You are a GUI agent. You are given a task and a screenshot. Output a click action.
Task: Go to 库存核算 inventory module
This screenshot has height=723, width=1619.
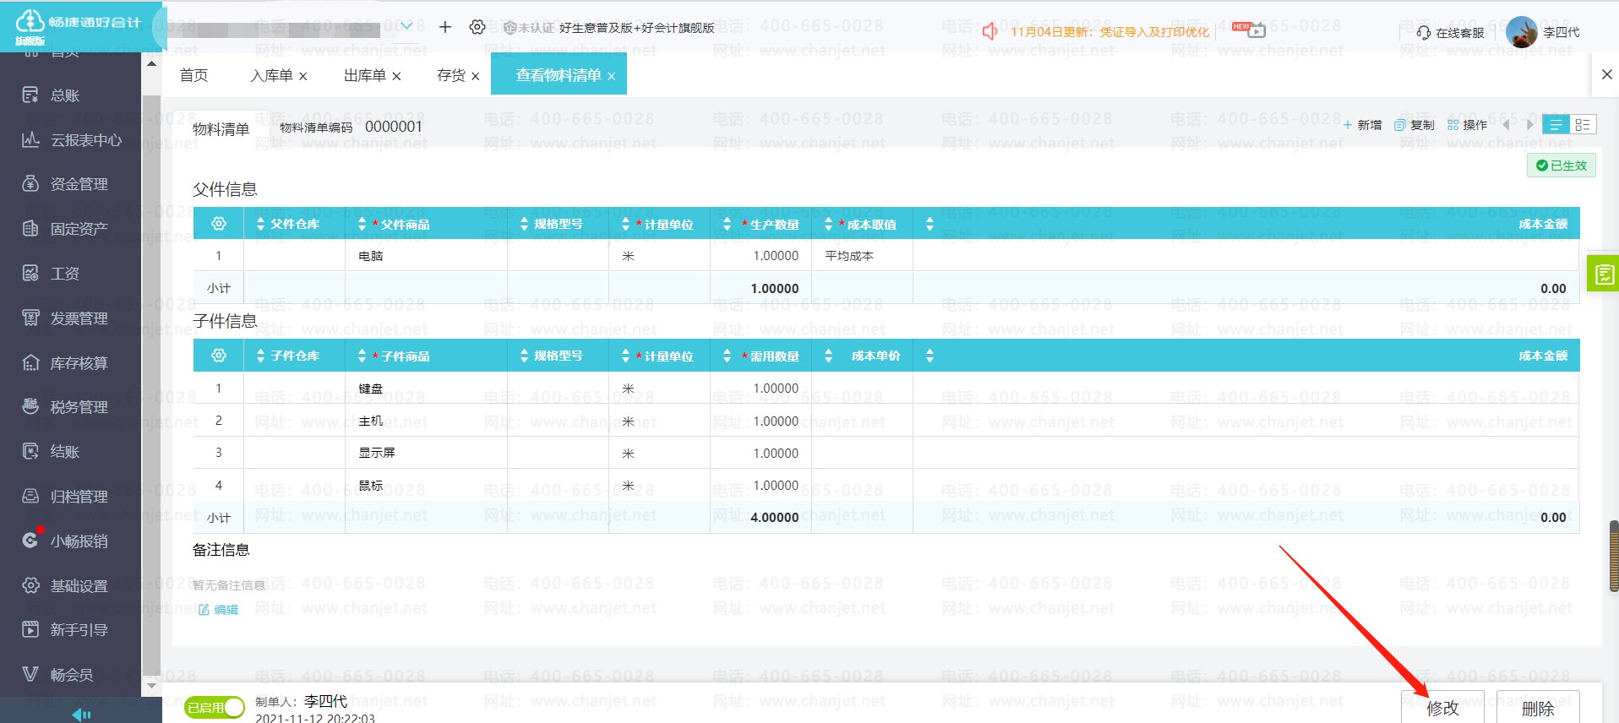(78, 363)
